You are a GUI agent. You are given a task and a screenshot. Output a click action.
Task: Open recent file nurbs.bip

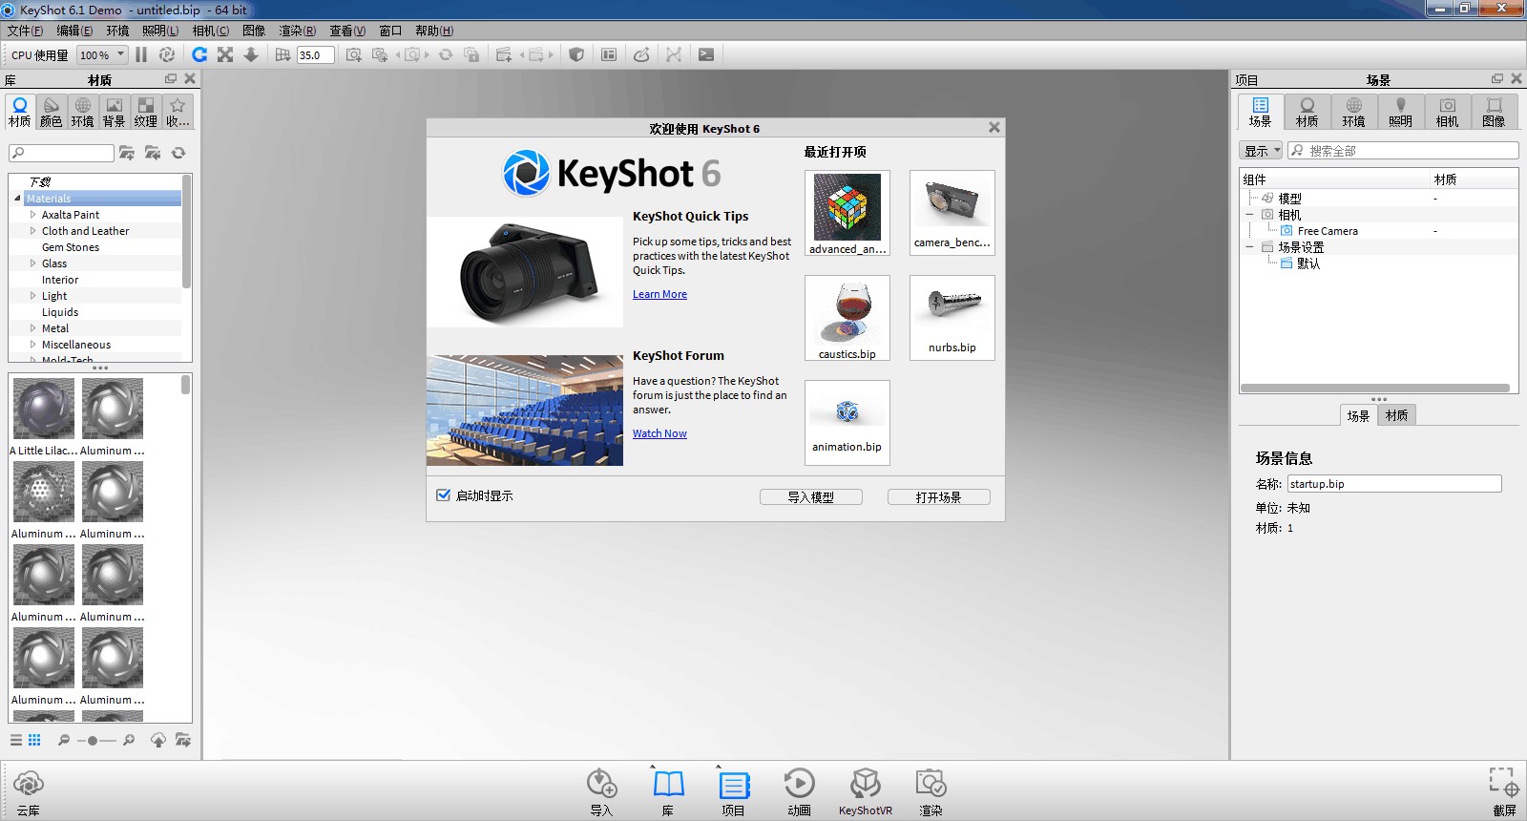[952, 318]
